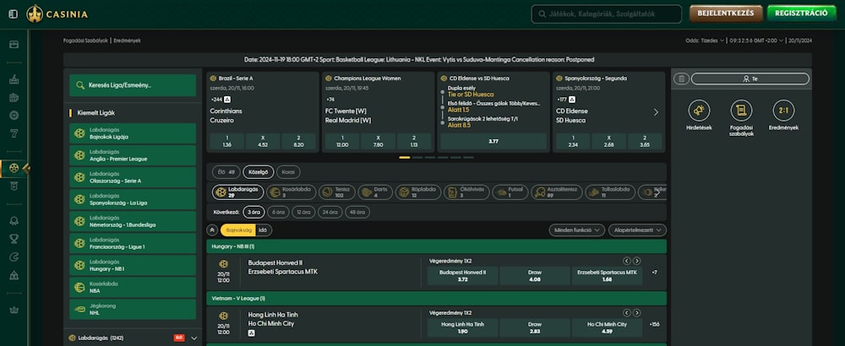Open the Eredmények link at top
The height and width of the screenshot is (346, 845).
click(127, 41)
